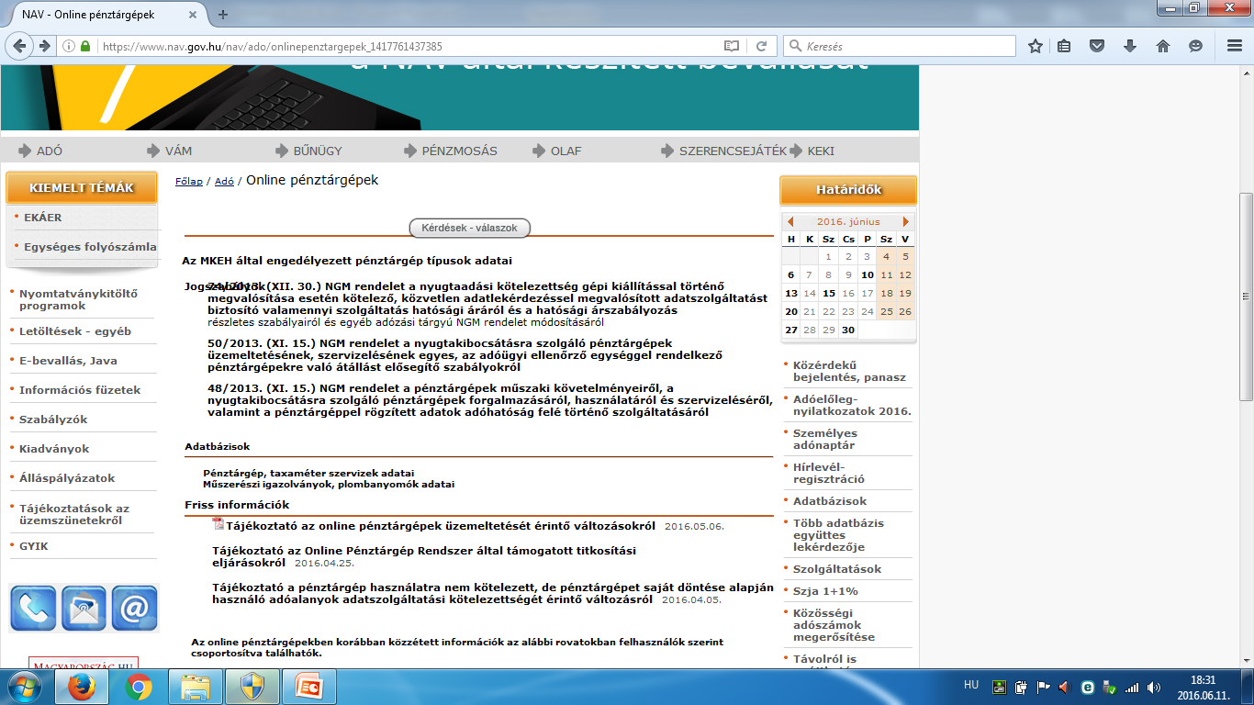Open Letöltések - egyéb sidebar link
Screen dimensions: 1254x705
[x=75, y=330]
